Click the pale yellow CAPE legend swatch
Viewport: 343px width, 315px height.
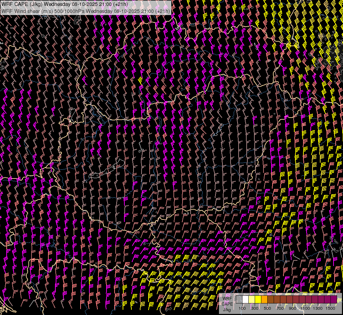tap(252, 300)
